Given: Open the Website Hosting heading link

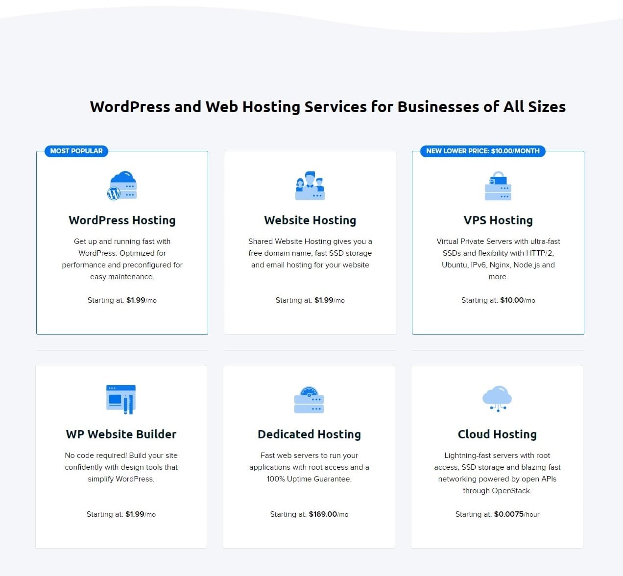Looking at the screenshot, I should (310, 220).
